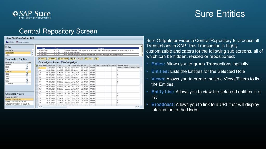This screenshot has width=266, height=149.
Task: Click the sort descending toolbar icon
Action: pyautogui.click(x=75, y=59)
